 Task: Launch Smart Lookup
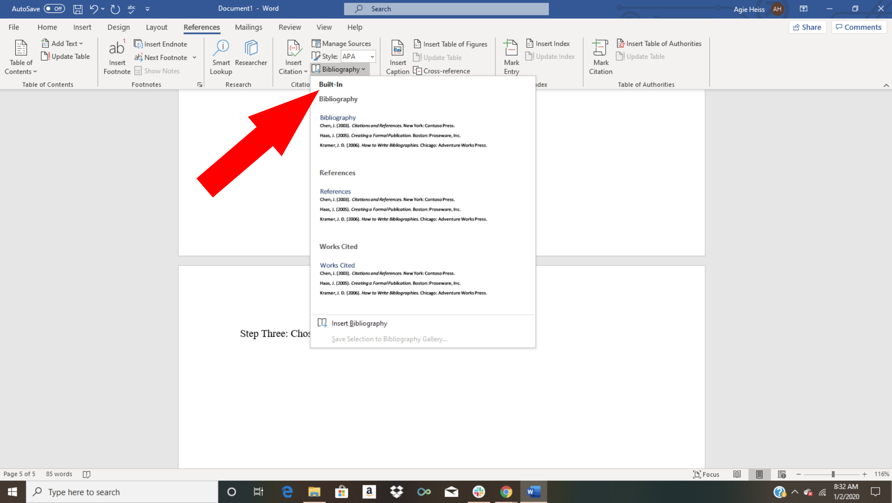point(220,56)
